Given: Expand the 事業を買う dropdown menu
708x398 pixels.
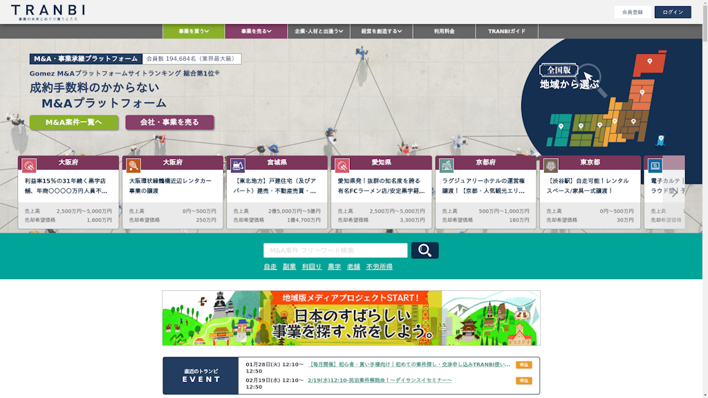Looking at the screenshot, I should tap(194, 32).
